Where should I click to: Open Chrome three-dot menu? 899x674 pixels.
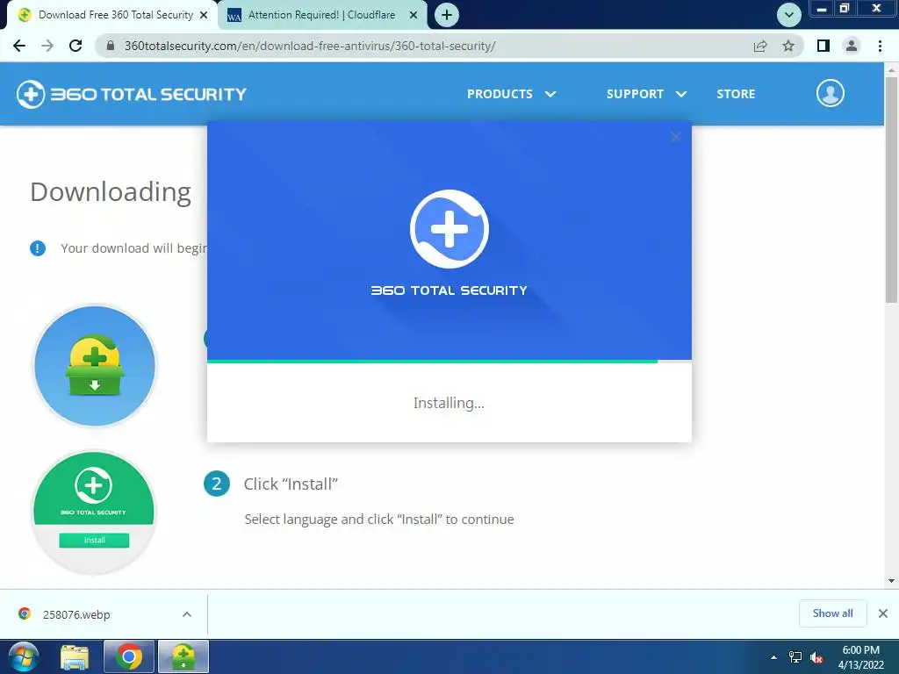(880, 46)
